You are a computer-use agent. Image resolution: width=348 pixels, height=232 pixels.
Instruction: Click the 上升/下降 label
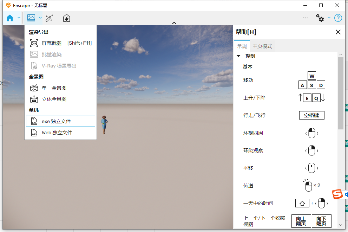point(254,98)
